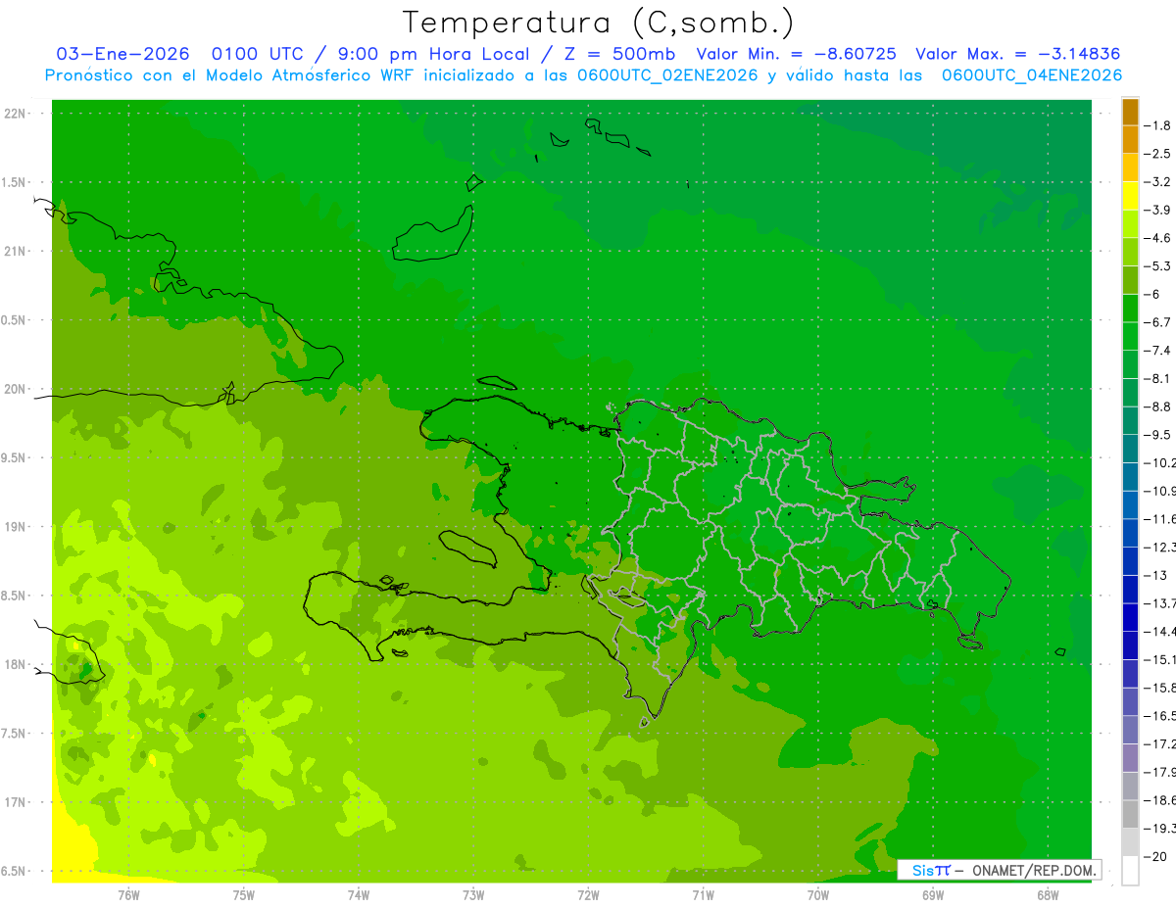Pick the dark orange swatch above -1.8
The height and width of the screenshot is (908, 1176).
pyautogui.click(x=1130, y=112)
